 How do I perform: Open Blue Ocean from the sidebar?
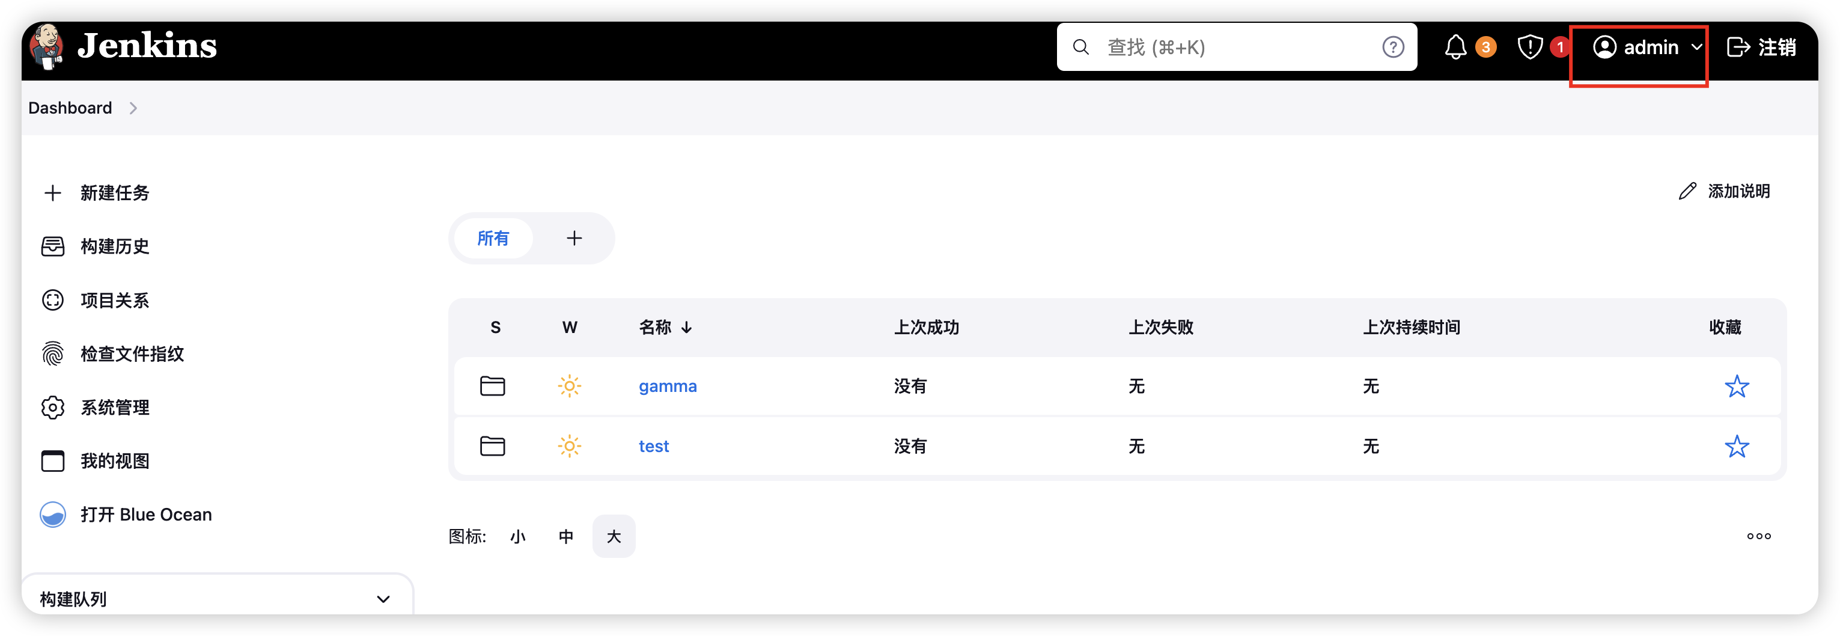[145, 515]
